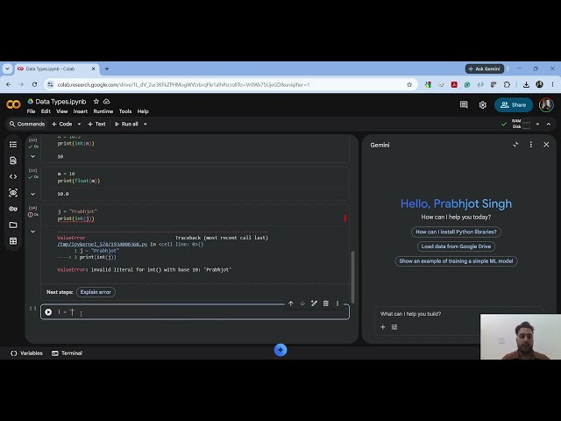Open the browser extensions puzzle icon

tap(507, 85)
